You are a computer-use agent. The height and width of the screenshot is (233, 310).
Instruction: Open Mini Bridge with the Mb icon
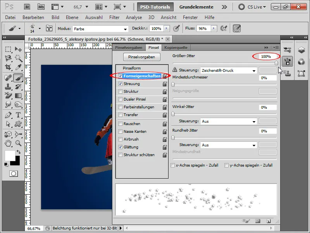tap(41, 7)
